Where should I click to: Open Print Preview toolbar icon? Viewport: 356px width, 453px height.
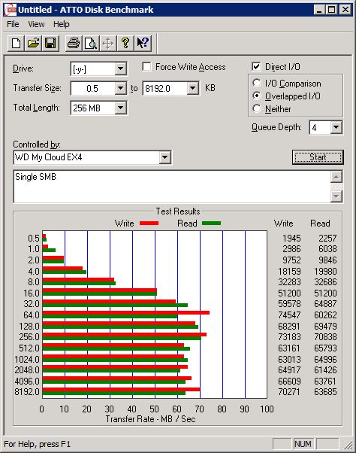(x=91, y=44)
